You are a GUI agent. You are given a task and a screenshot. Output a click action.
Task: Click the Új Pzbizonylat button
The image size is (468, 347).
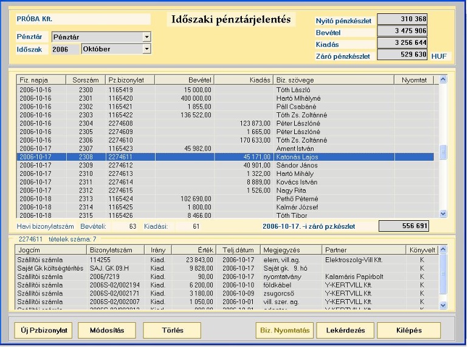[44, 331]
